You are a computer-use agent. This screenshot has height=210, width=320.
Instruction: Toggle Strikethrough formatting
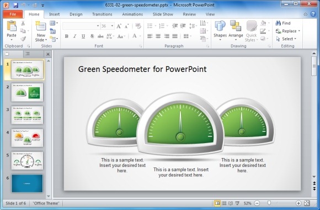100,36
